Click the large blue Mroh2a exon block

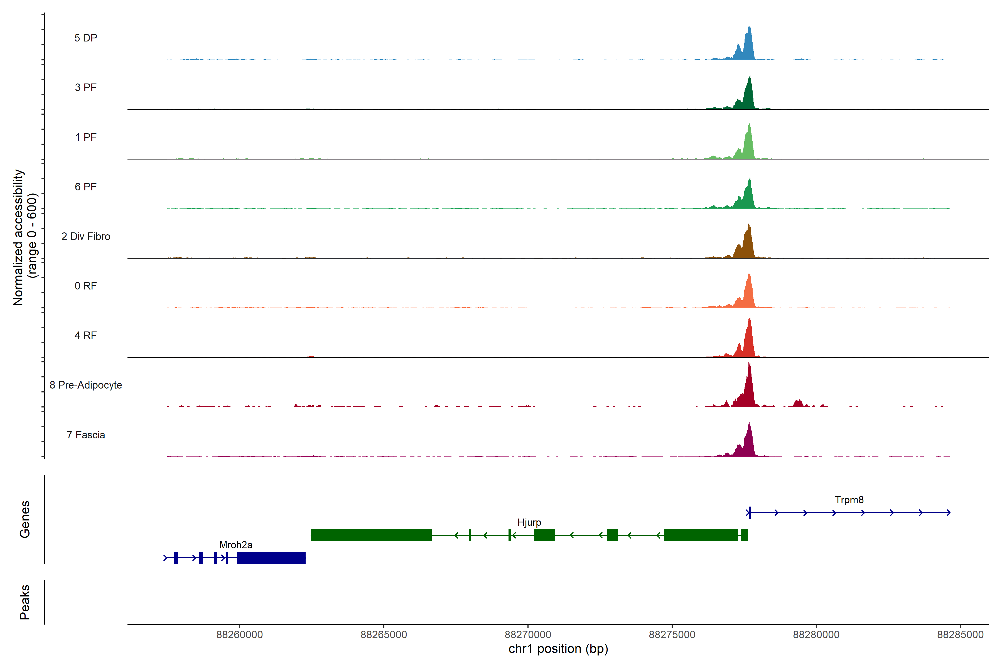point(271,558)
